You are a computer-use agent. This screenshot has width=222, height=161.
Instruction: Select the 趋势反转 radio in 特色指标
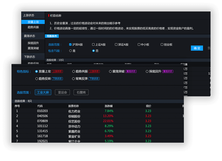(x=36, y=79)
